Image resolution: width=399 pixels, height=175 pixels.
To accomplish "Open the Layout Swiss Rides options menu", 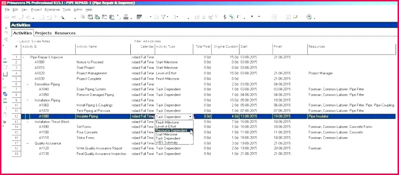I will pyautogui.click(x=33, y=41).
